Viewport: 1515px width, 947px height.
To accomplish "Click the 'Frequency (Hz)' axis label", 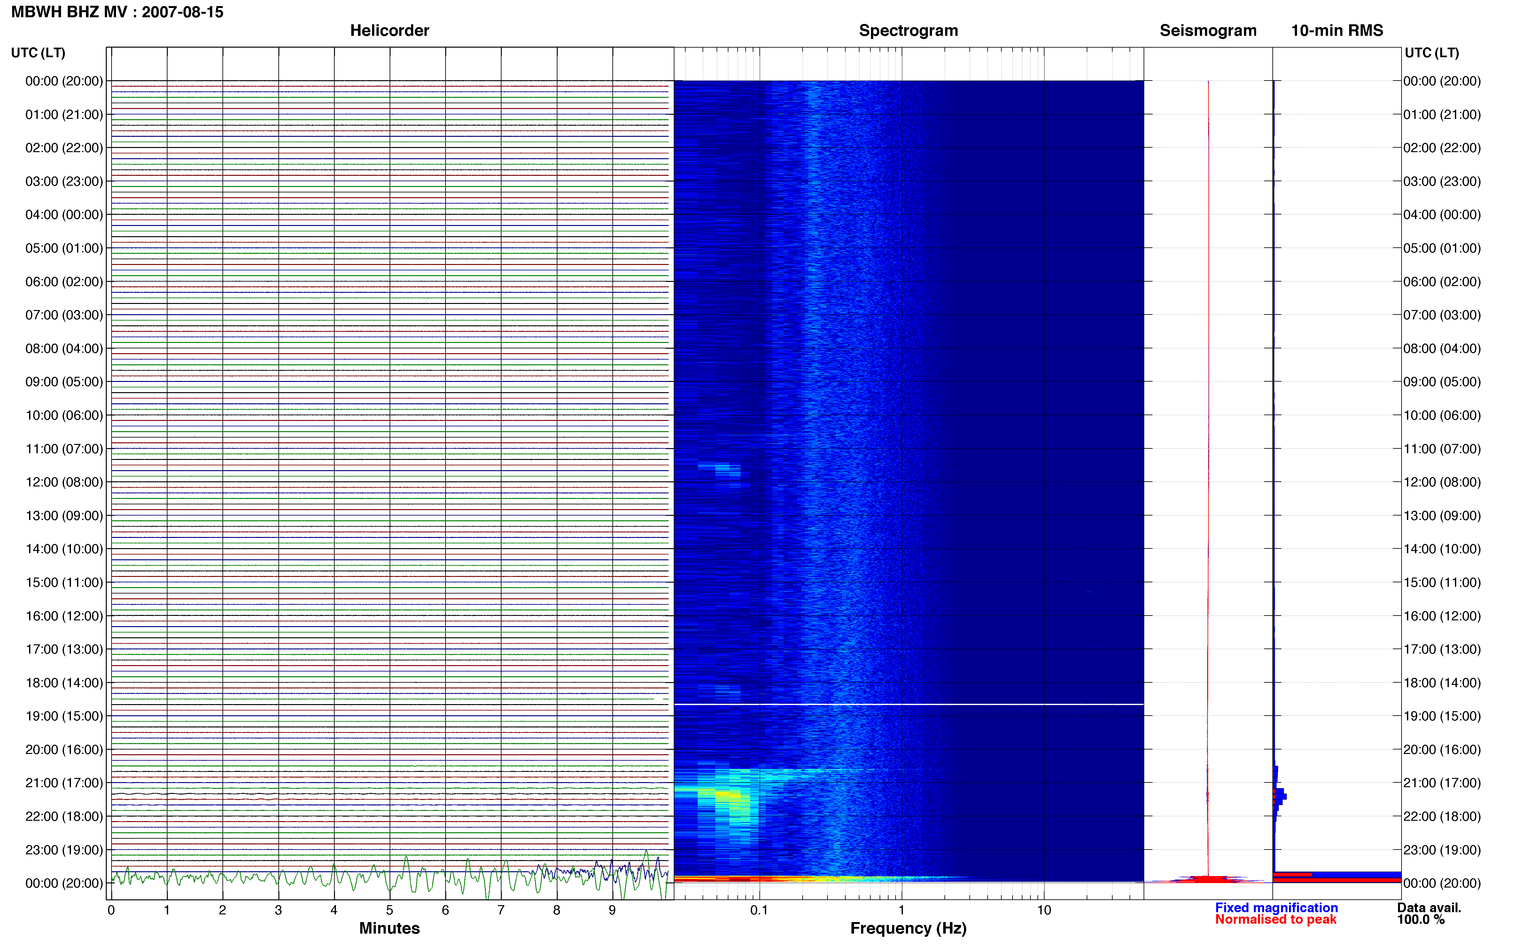I will pos(908,928).
